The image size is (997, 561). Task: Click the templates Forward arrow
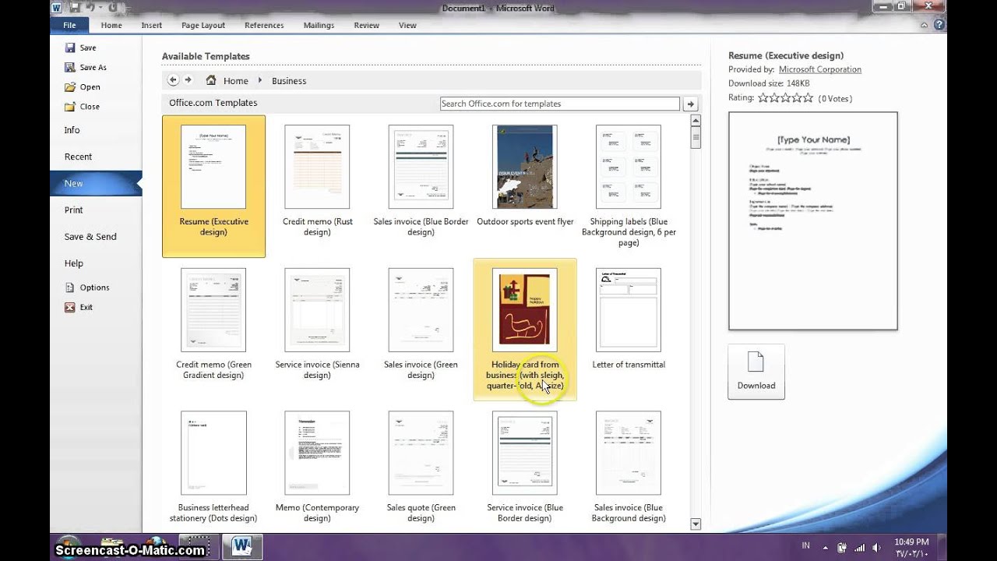[188, 80]
